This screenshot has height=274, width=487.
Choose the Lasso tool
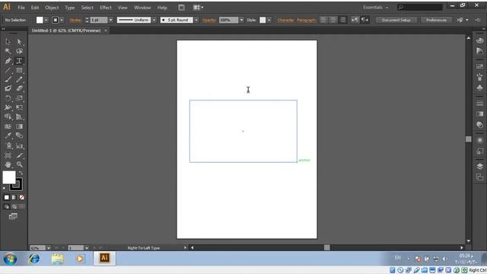pyautogui.click(x=19, y=51)
